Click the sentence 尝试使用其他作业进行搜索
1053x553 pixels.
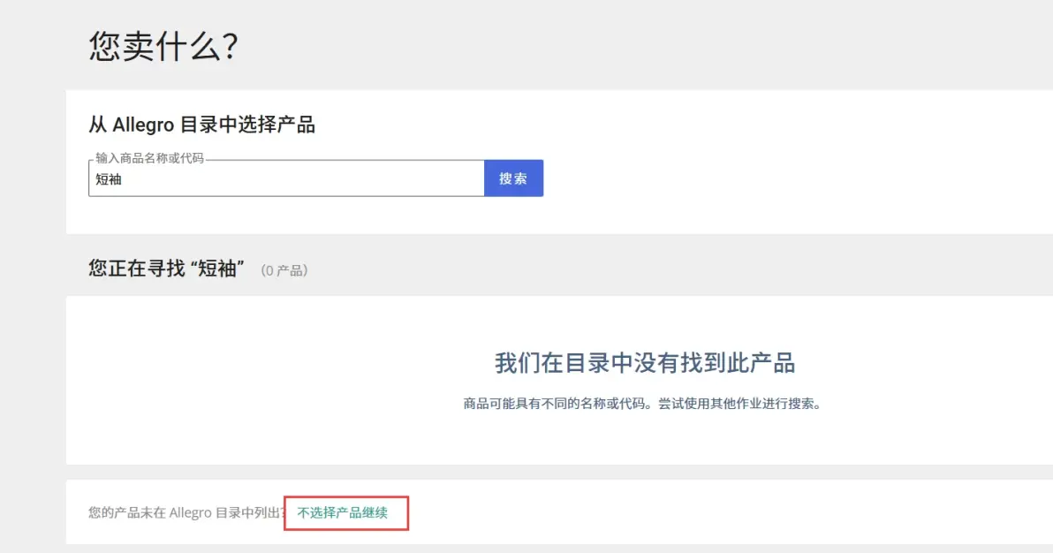739,404
